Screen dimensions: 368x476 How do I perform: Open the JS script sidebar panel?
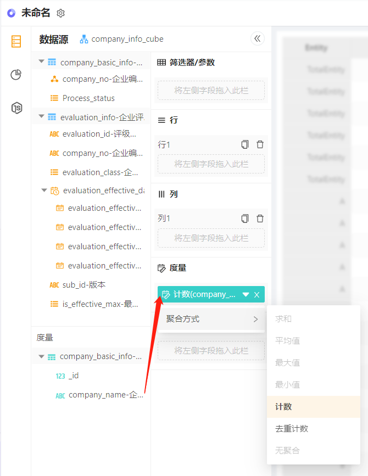(16, 108)
